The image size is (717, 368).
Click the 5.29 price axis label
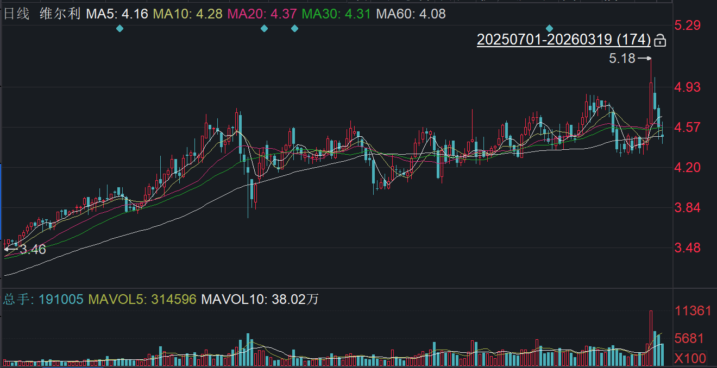click(687, 26)
